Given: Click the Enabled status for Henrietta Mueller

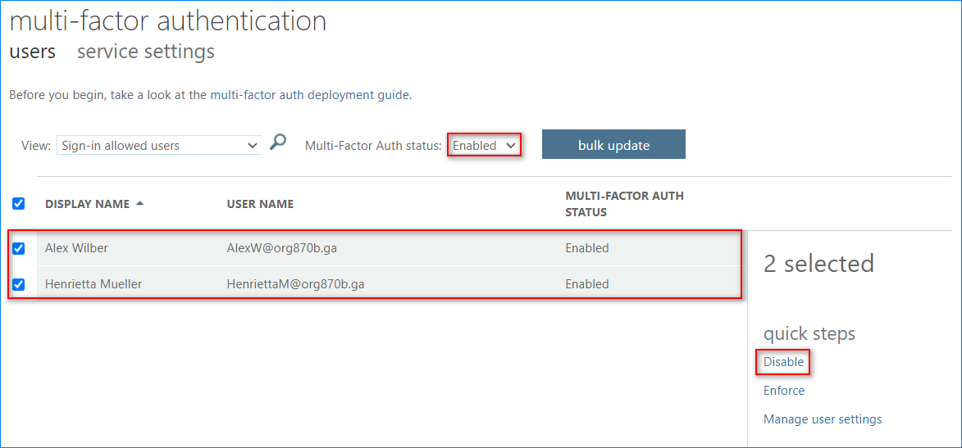Looking at the screenshot, I should click(587, 284).
